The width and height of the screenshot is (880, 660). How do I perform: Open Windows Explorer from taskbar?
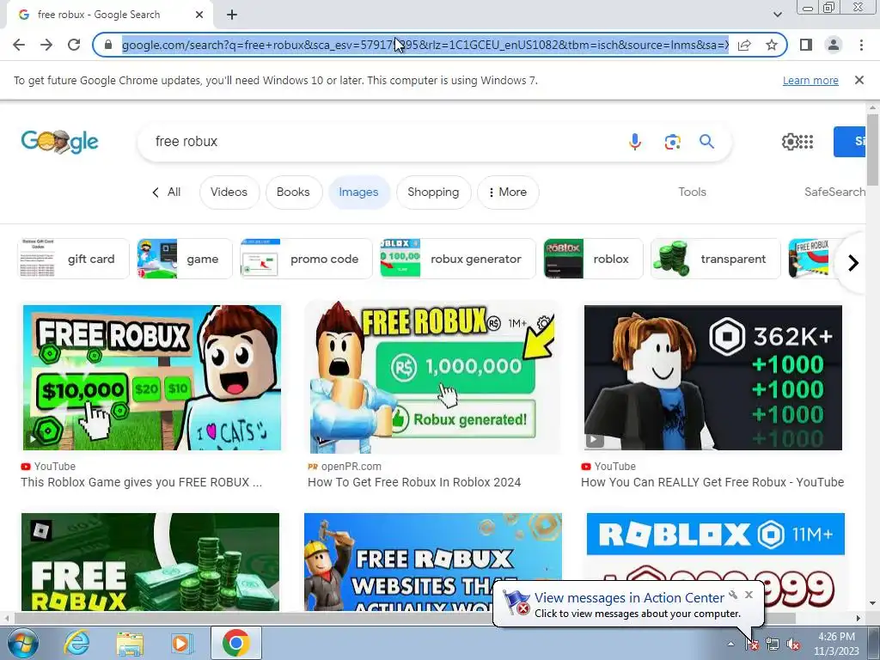point(130,643)
